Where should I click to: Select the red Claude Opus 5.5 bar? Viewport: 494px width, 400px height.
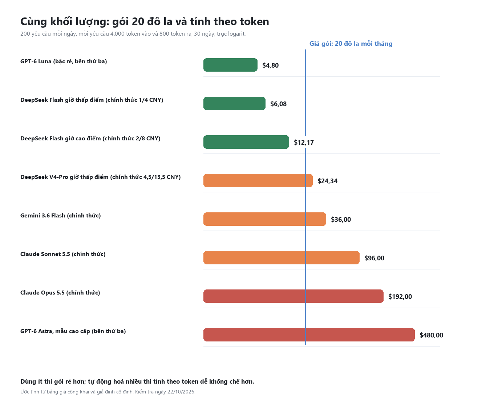[x=293, y=296]
